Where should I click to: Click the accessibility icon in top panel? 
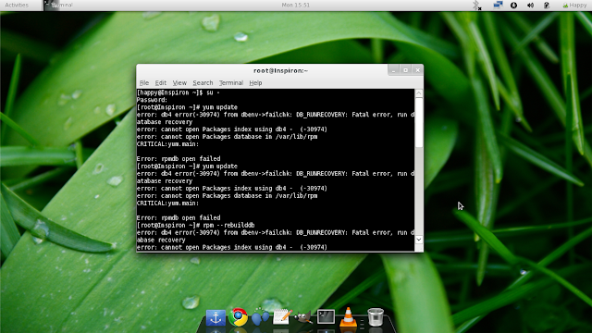tap(513, 6)
